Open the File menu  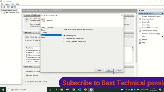tap(2, 4)
